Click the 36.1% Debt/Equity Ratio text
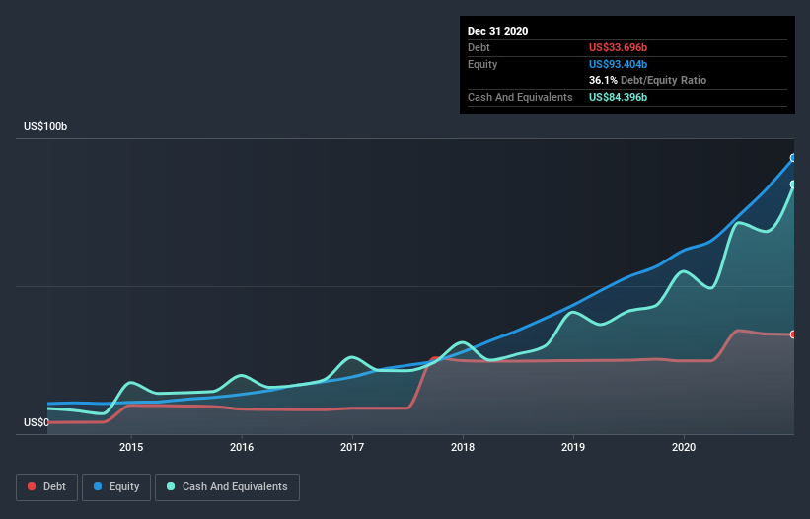This screenshot has height=519, width=810. [648, 80]
